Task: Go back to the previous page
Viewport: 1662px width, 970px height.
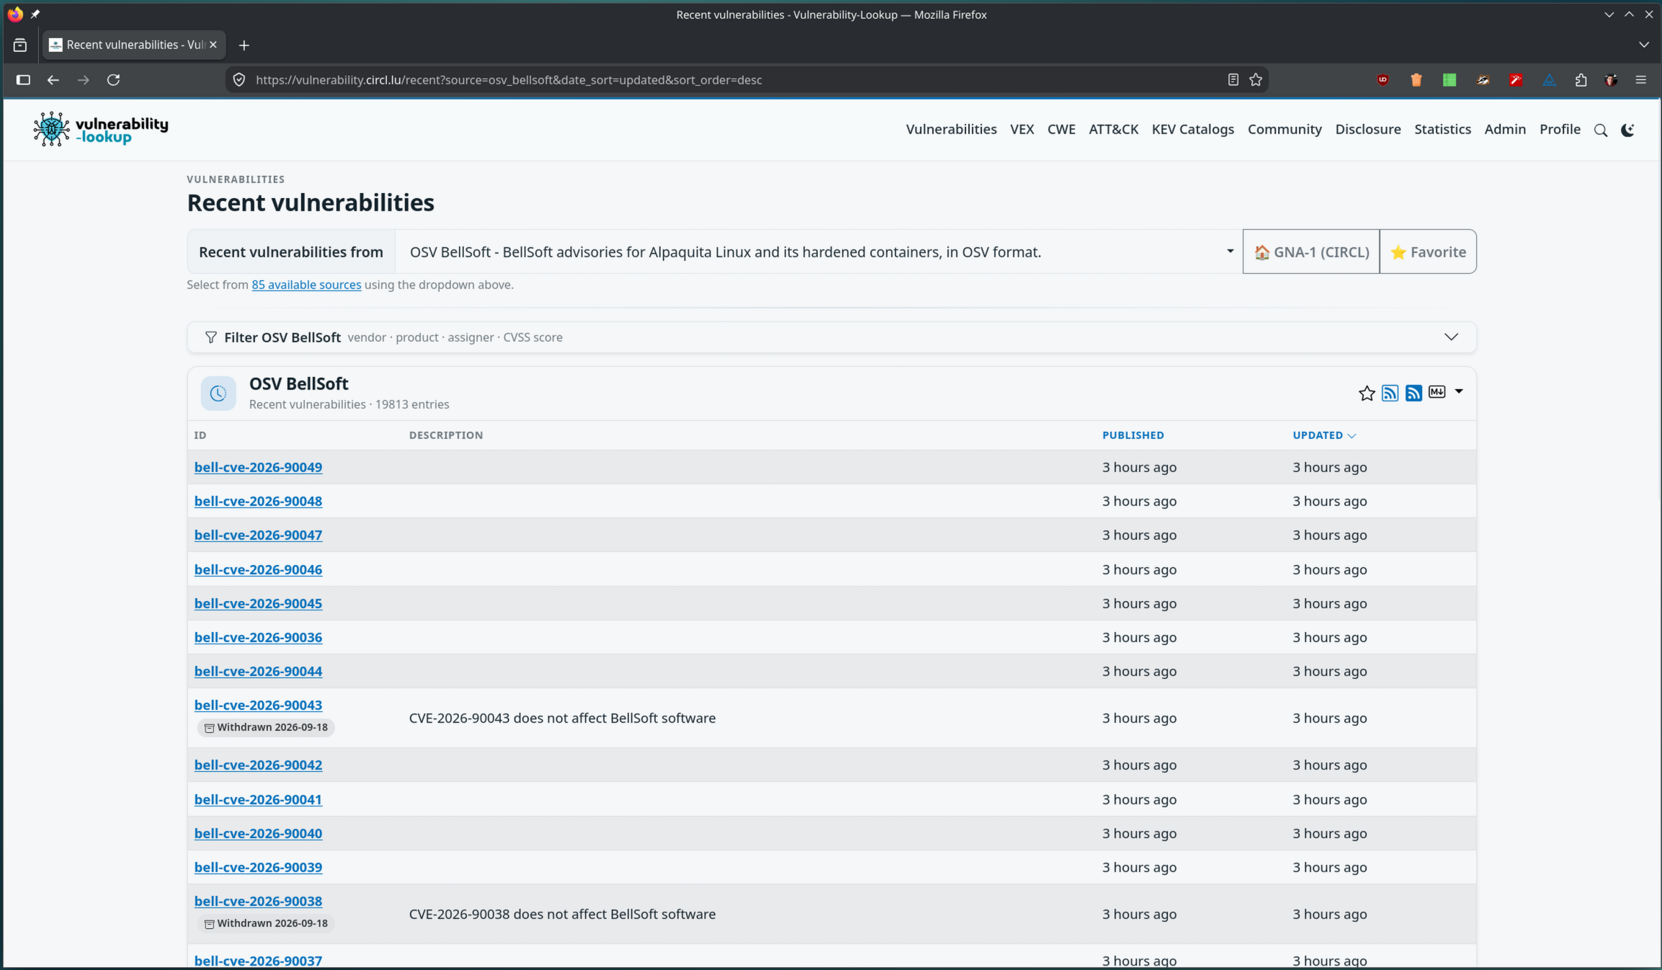Action: tap(53, 80)
